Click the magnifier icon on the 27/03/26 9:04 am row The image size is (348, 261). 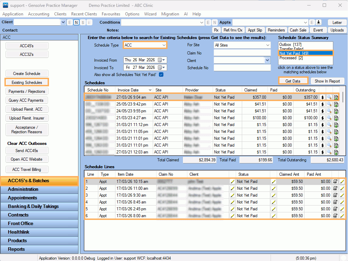coord(329,97)
